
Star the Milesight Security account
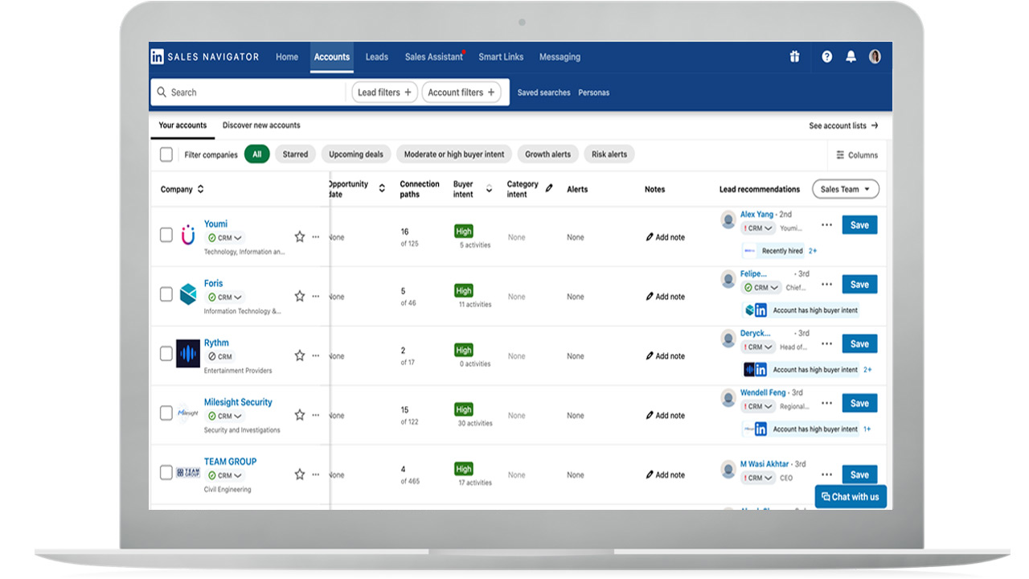(300, 415)
